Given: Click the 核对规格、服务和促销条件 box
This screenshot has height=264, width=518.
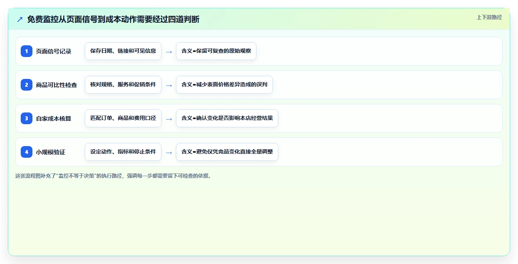Looking at the screenshot, I should coord(123,85).
